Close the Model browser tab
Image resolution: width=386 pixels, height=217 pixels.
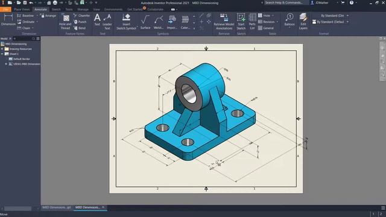[10, 39]
